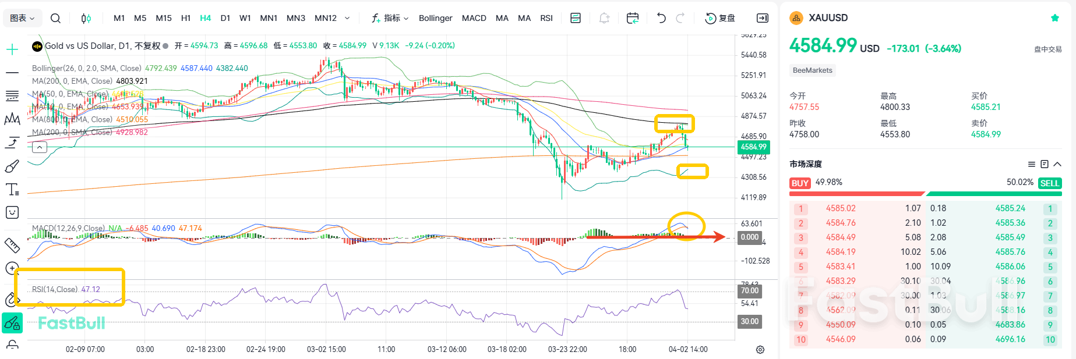This screenshot has height=359, width=1076.
Task: Expand the 指标 indicators dropdown
Action: point(390,18)
